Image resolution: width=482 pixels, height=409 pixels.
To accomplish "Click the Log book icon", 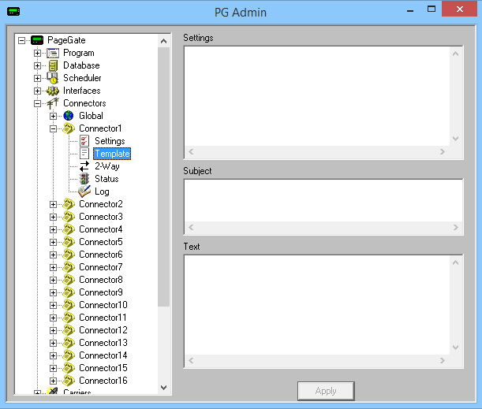I will [84, 191].
